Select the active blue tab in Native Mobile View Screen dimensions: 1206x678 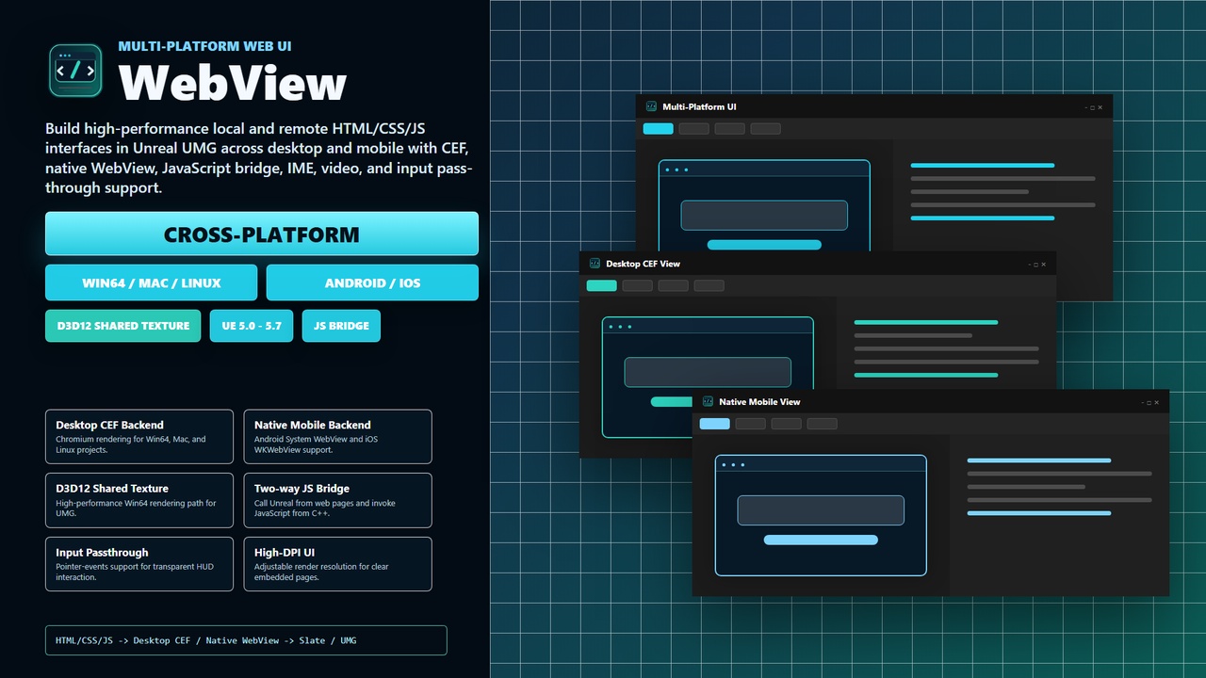click(715, 424)
